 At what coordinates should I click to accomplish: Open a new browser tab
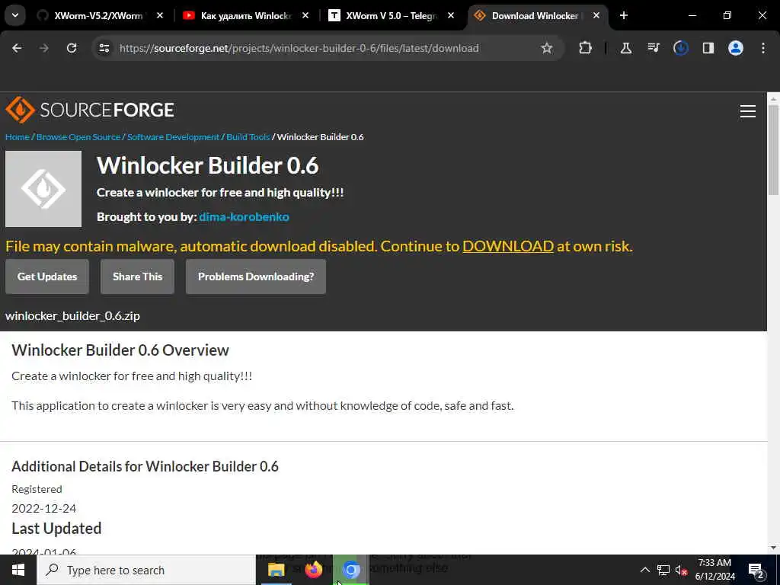point(624,15)
